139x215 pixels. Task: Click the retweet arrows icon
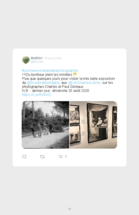(42, 157)
